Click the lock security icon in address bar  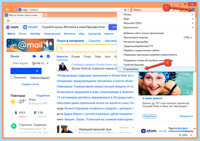click(125, 10)
